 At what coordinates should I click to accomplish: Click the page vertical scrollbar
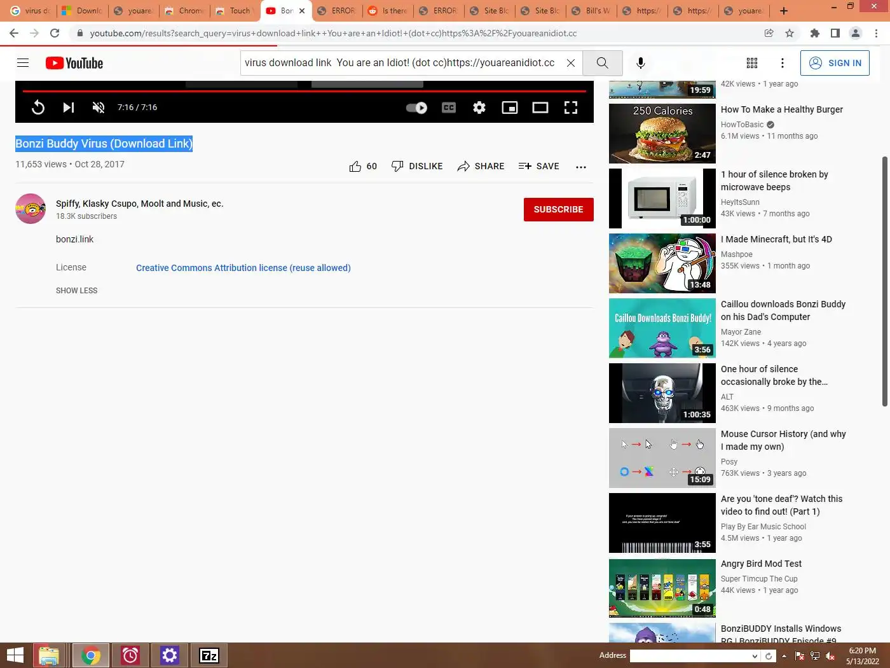(884, 281)
